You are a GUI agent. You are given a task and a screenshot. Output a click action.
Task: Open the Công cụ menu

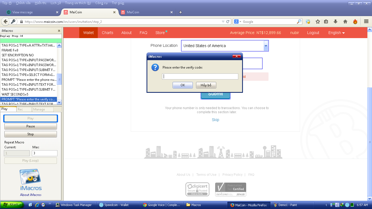(x=101, y=3)
